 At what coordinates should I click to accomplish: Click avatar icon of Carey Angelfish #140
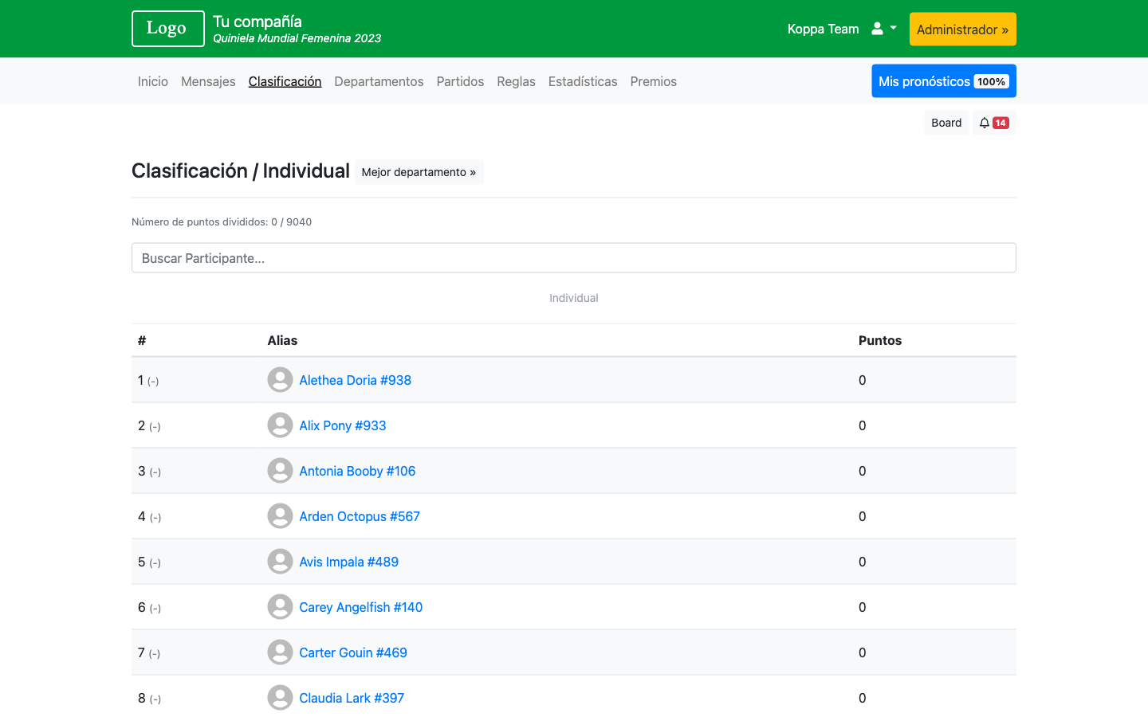(x=280, y=607)
